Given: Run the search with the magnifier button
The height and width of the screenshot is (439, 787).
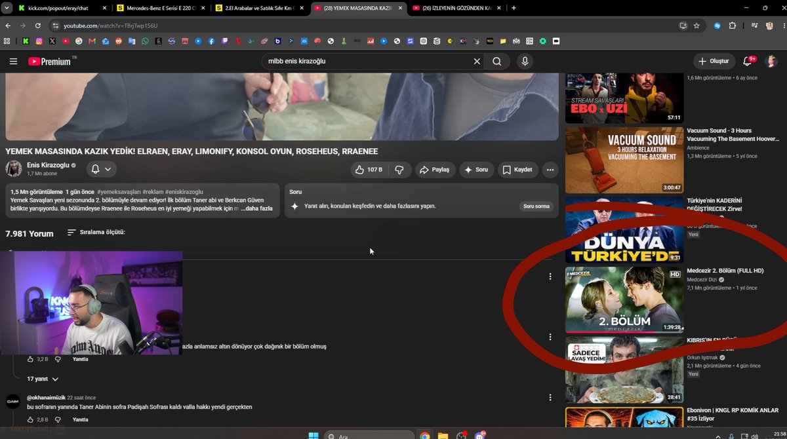Looking at the screenshot, I should (x=497, y=61).
